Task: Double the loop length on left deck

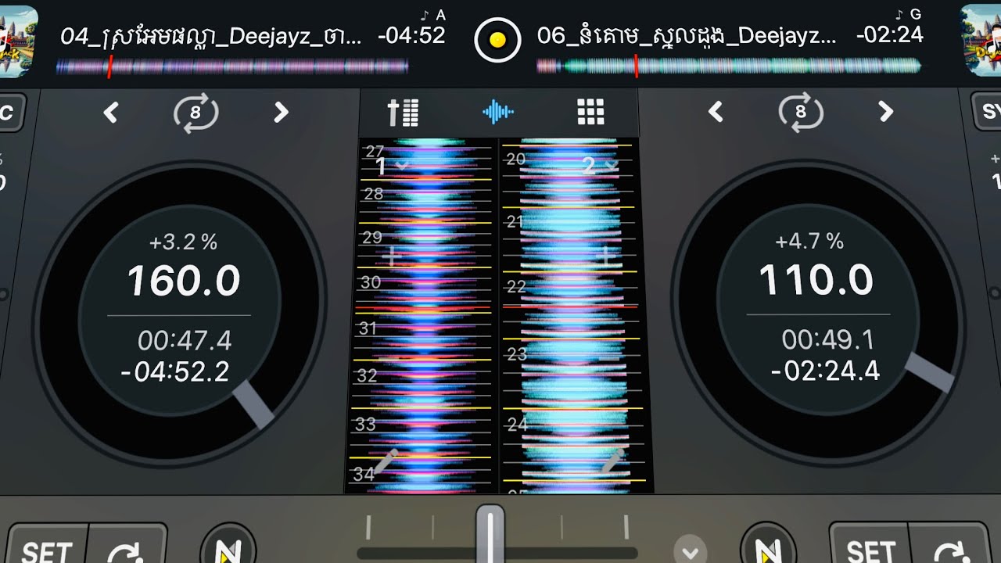Action: (x=281, y=113)
